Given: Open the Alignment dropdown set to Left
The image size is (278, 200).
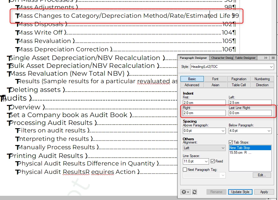Looking at the screenshot, I should point(204,148).
